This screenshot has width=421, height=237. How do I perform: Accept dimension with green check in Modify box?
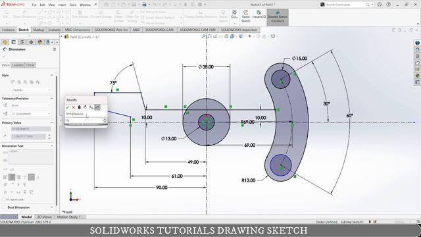click(x=68, y=107)
